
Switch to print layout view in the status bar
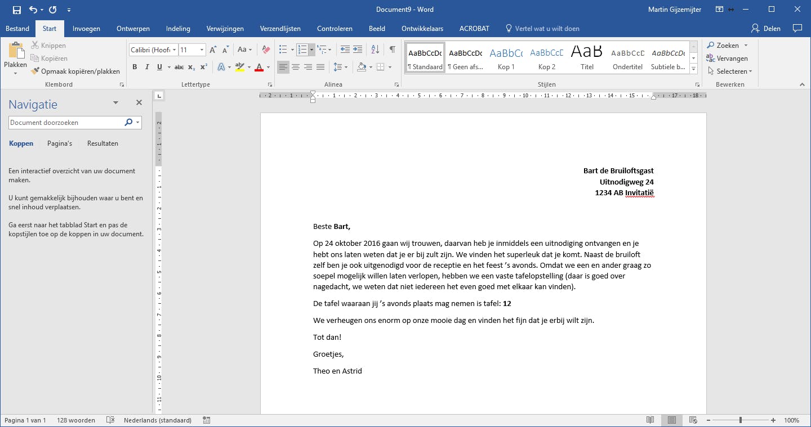coord(672,420)
